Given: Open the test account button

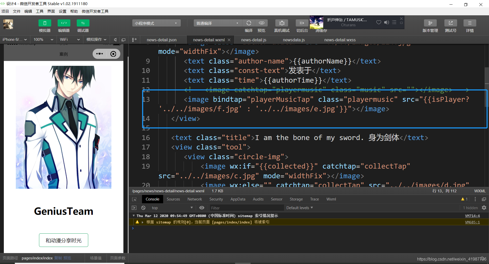Looking at the screenshot, I should tap(451, 23).
